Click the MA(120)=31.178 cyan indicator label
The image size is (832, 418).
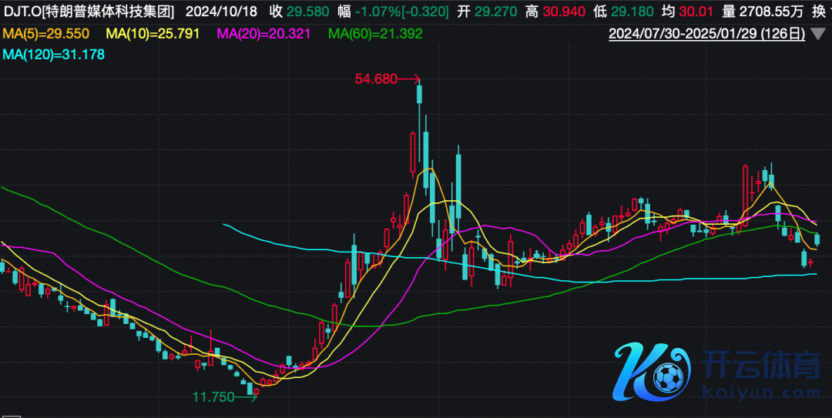tap(53, 55)
